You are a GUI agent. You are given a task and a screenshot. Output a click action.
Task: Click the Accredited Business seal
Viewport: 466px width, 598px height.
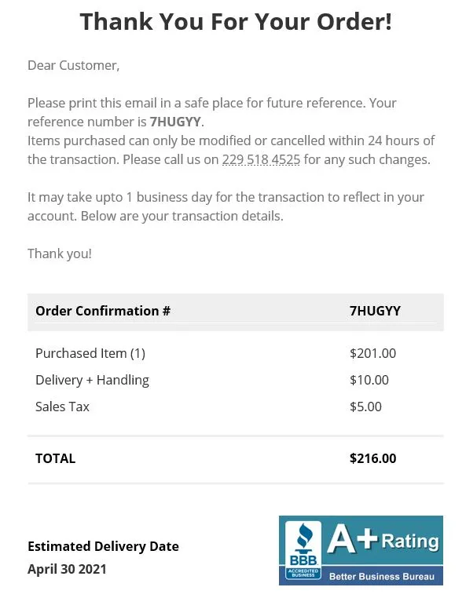[303, 573]
